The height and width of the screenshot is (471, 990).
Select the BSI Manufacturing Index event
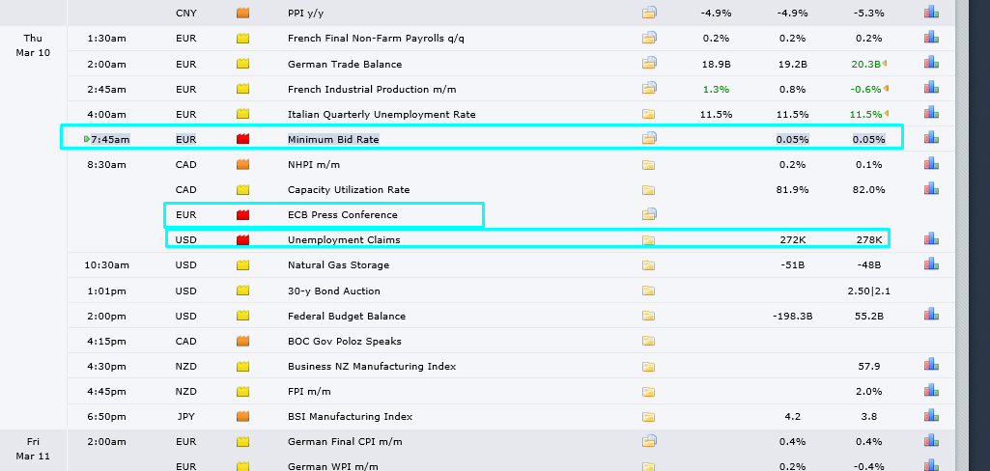(x=350, y=416)
